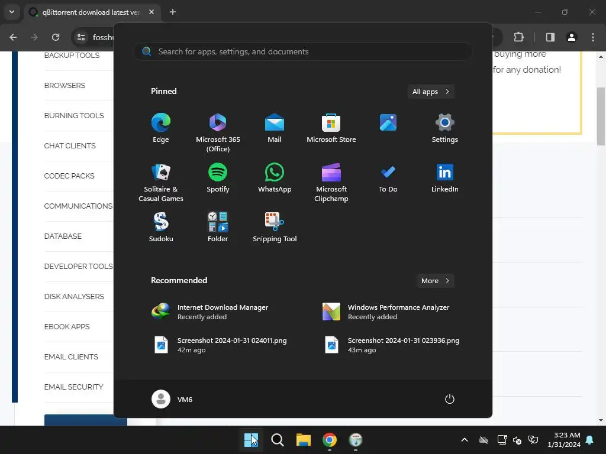
Task: Click the page vertical scrollbar thumb
Action: pyautogui.click(x=601, y=116)
